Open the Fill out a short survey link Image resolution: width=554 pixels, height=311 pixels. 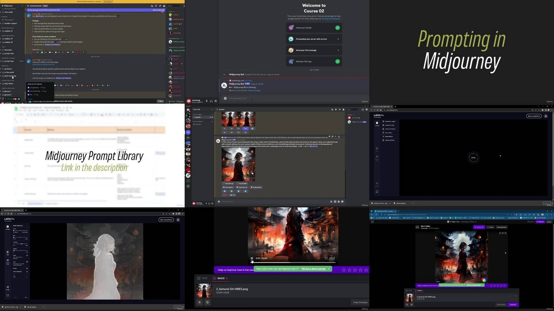[x=313, y=269]
